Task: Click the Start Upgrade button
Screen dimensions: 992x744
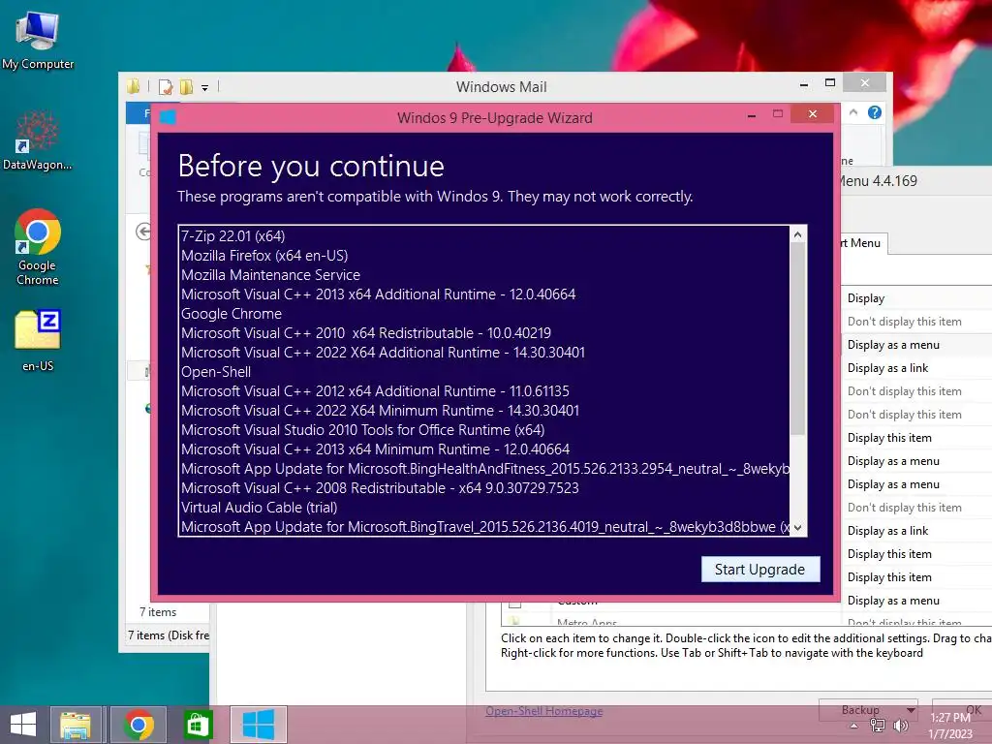Action: pos(760,570)
